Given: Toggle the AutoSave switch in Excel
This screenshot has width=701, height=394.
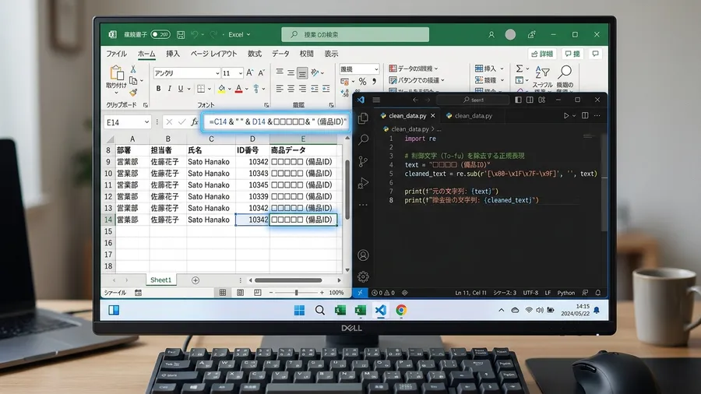Looking at the screenshot, I should (x=160, y=34).
